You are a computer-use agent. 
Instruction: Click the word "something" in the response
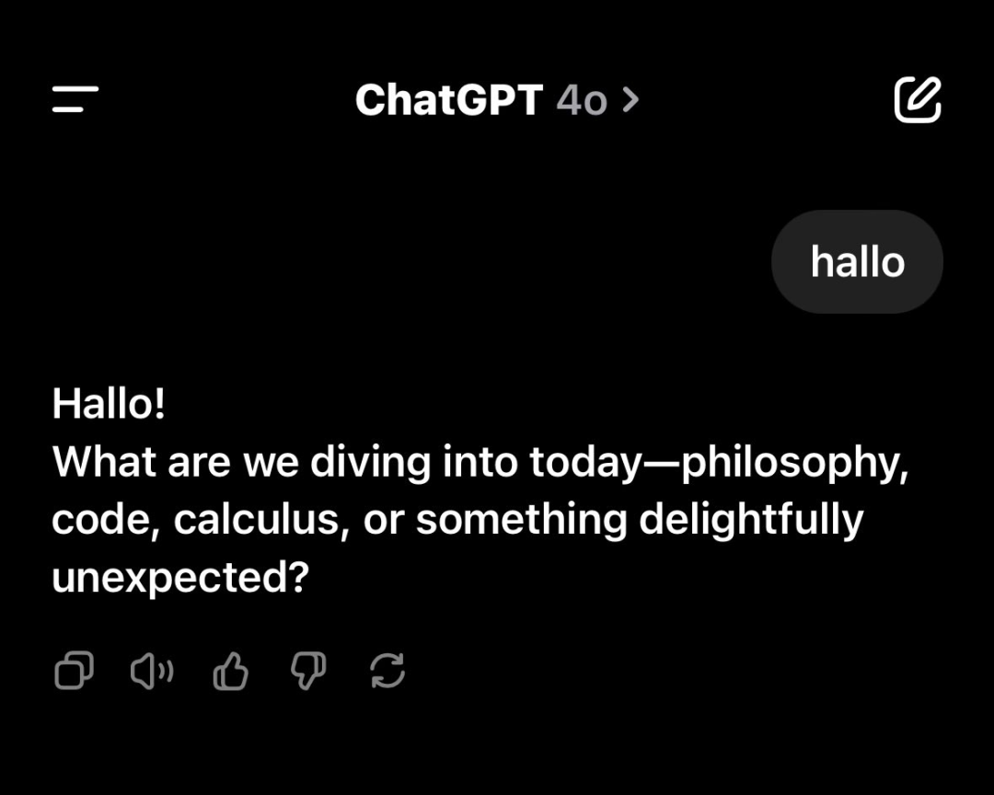coord(521,520)
